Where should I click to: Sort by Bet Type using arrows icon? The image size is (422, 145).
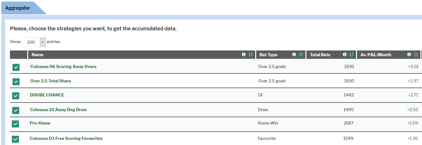pyautogui.click(x=301, y=55)
